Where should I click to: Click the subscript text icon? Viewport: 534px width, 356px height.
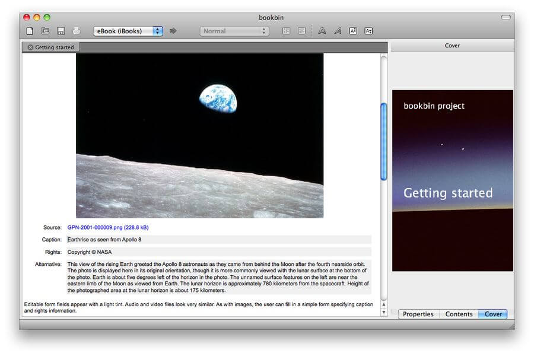click(368, 31)
